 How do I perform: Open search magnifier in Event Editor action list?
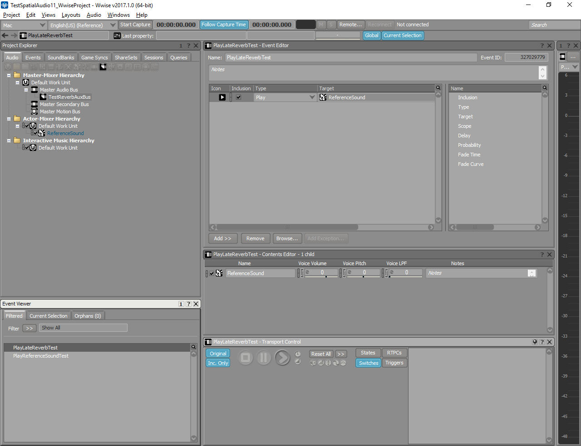point(438,88)
